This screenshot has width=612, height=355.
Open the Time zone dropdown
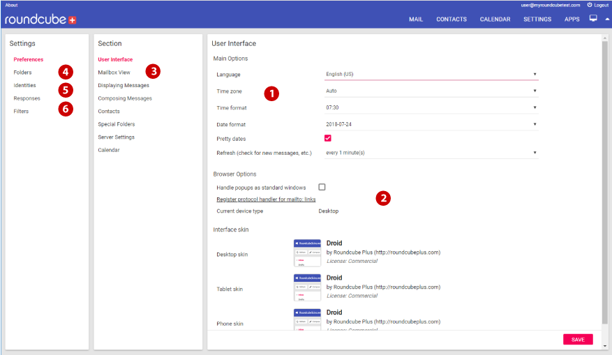coord(431,91)
